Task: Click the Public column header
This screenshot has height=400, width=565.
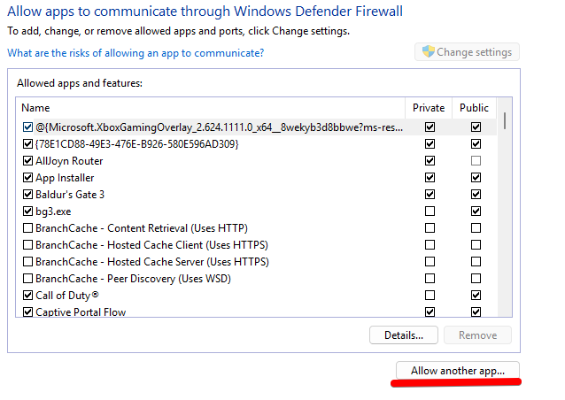Action: coord(475,108)
